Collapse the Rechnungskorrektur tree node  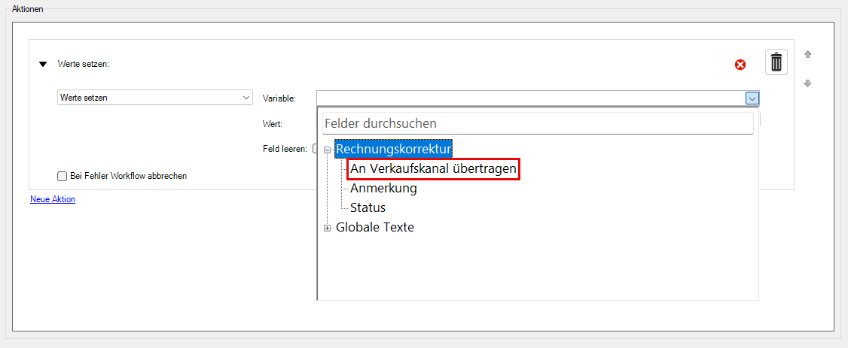327,150
